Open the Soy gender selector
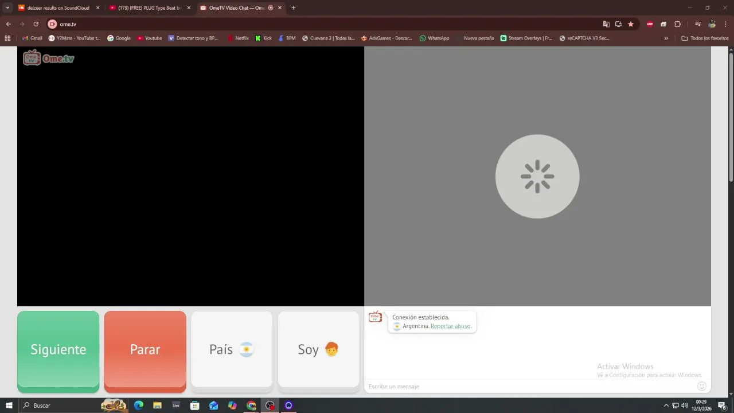Viewport: 734px width, 413px height. (318, 349)
